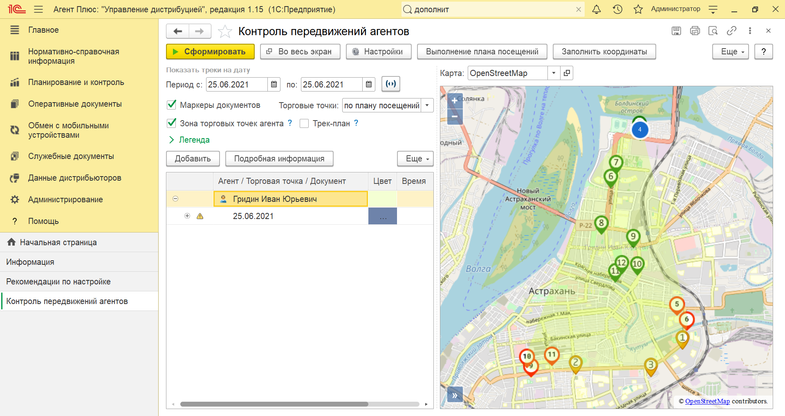Sort by Время column header
The height and width of the screenshot is (416, 785).
[x=415, y=181]
